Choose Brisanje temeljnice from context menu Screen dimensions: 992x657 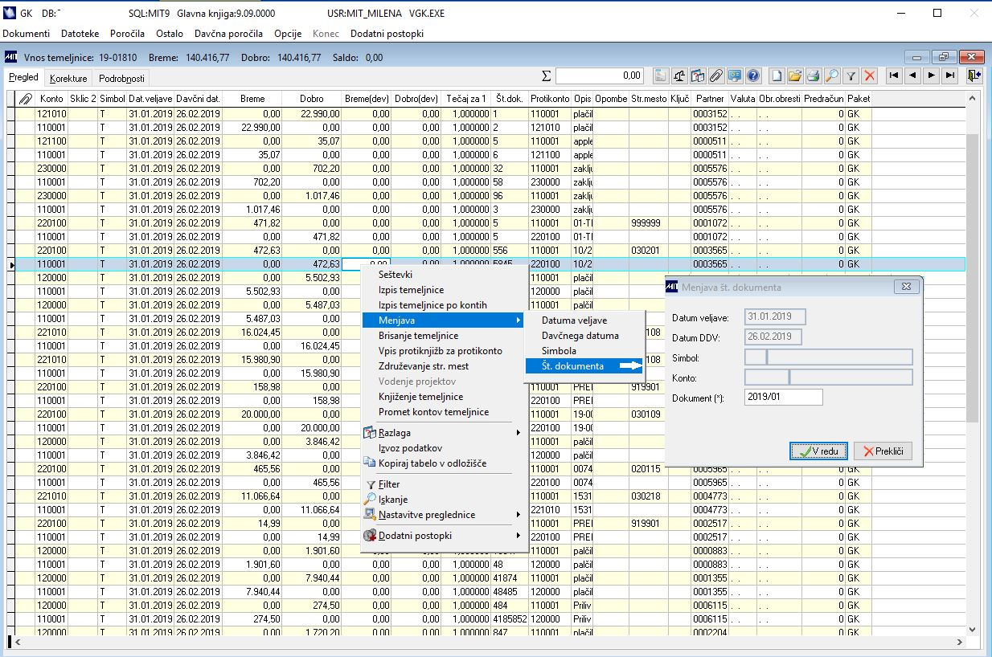pos(418,336)
